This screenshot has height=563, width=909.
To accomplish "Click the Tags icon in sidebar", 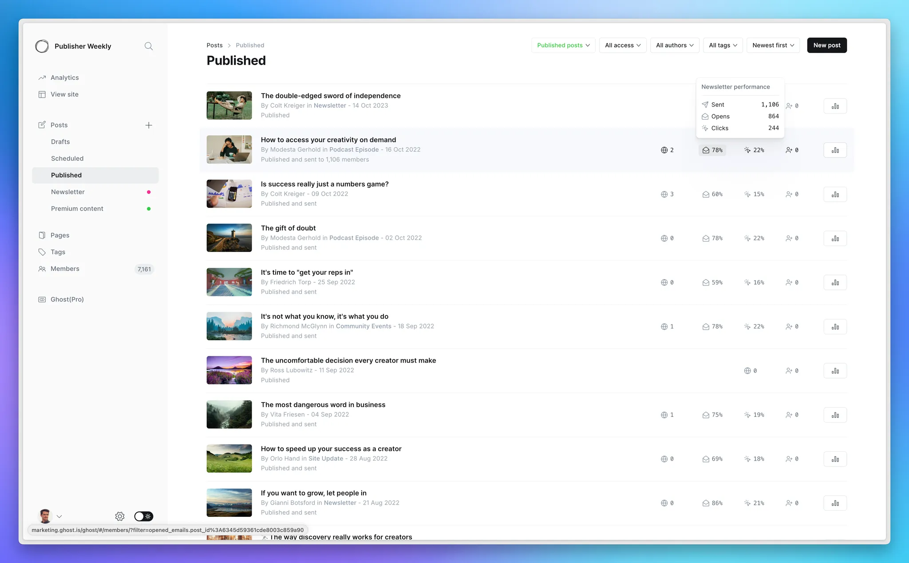I will [42, 252].
